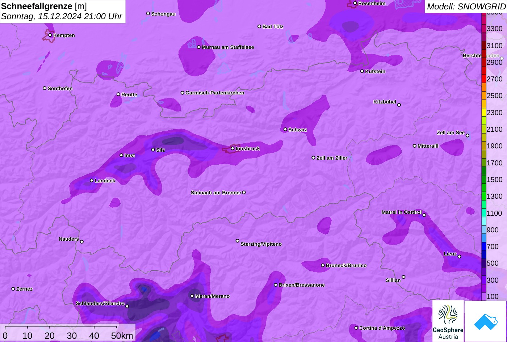
Task: Click the Zell am See marker
Action: [468, 136]
